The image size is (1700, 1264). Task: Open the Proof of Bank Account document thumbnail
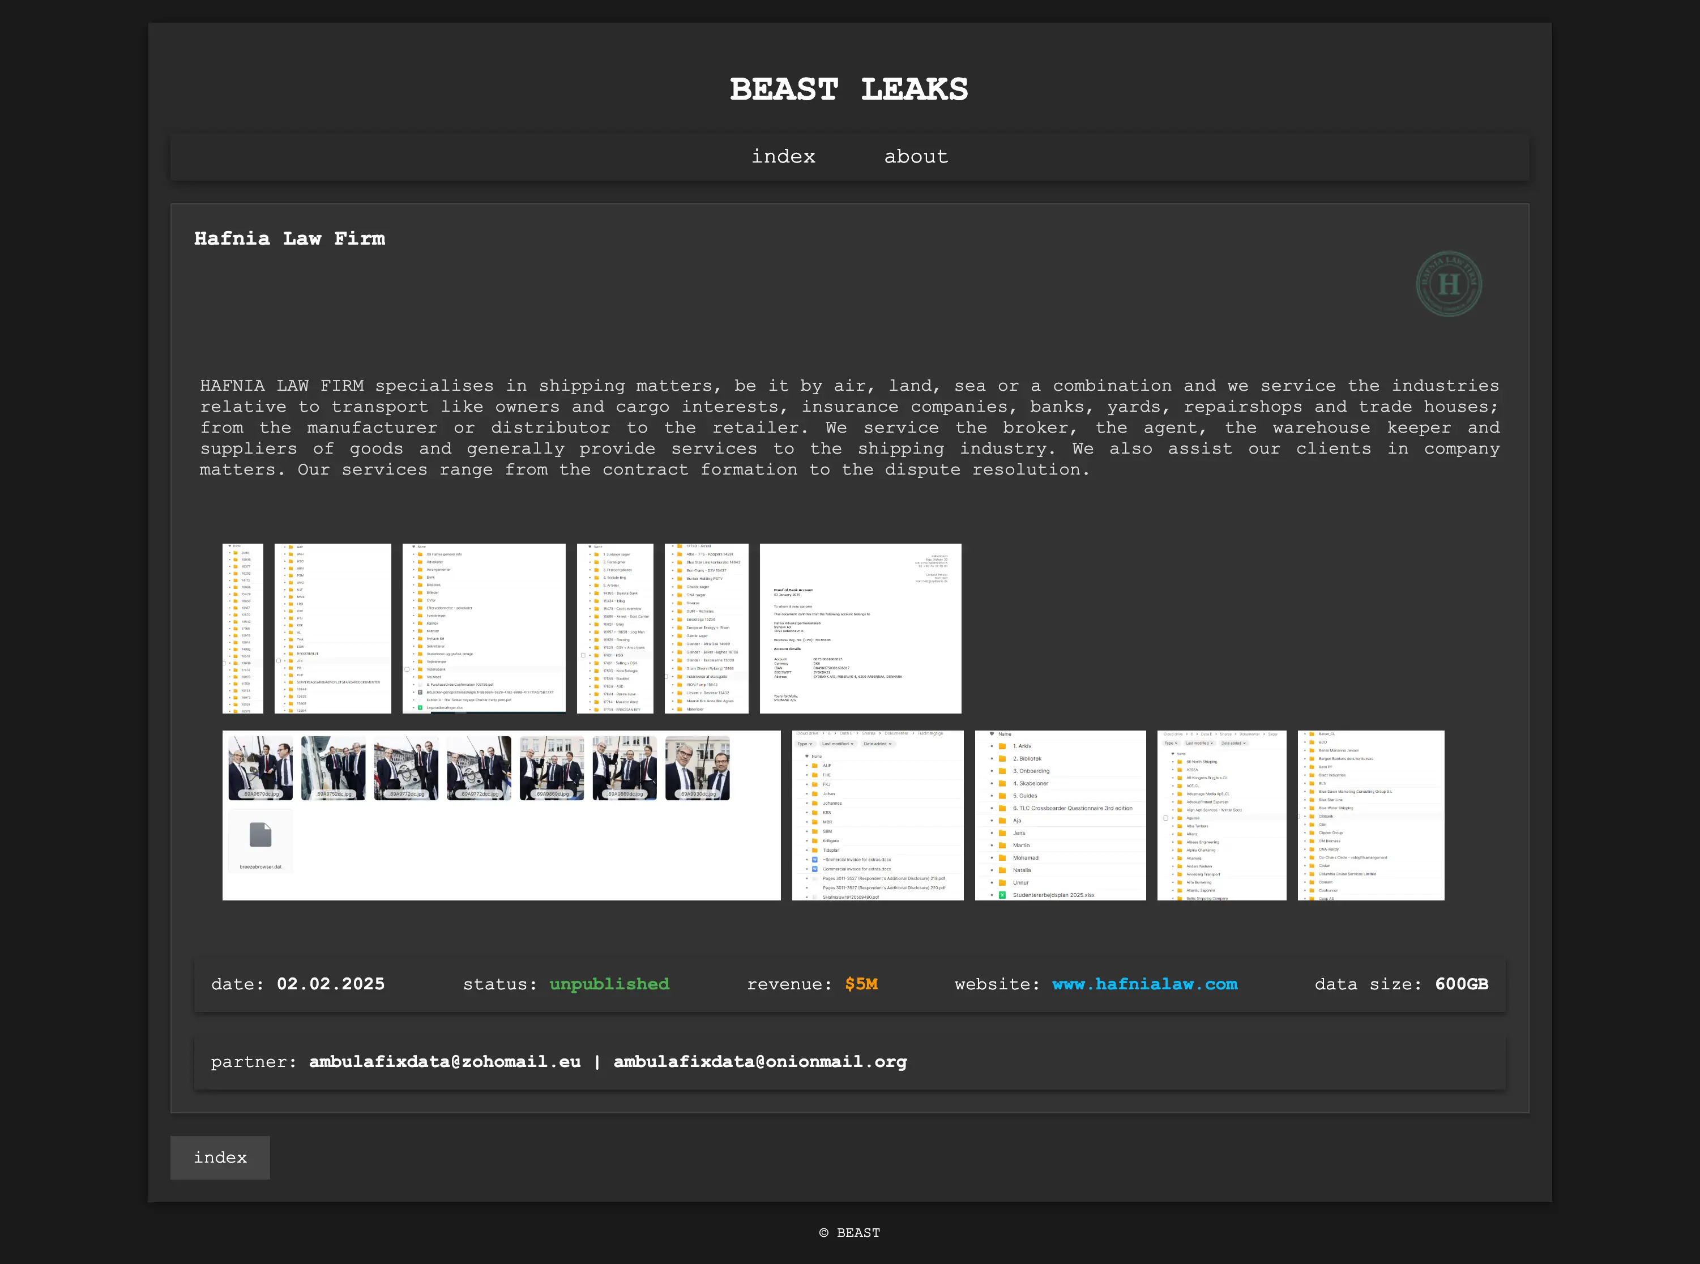860,628
